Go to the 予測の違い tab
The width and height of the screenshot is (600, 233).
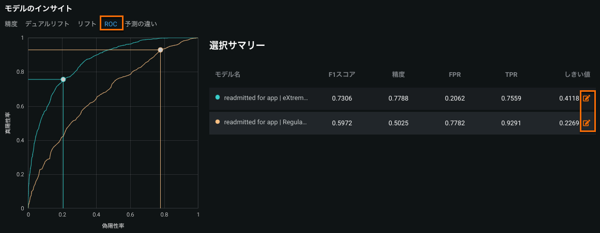[x=141, y=24]
